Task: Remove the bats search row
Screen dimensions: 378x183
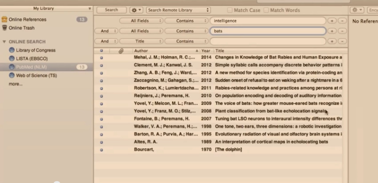Action: coord(342,31)
